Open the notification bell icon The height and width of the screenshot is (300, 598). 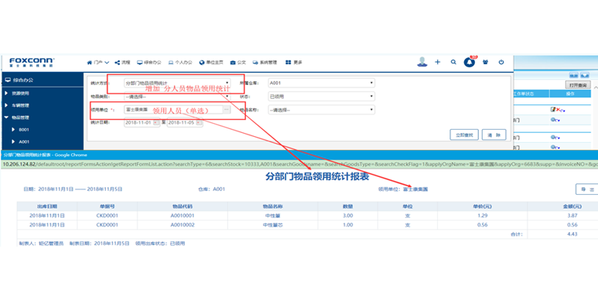pyautogui.click(x=469, y=62)
